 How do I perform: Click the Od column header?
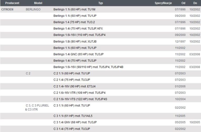click(183, 3)
